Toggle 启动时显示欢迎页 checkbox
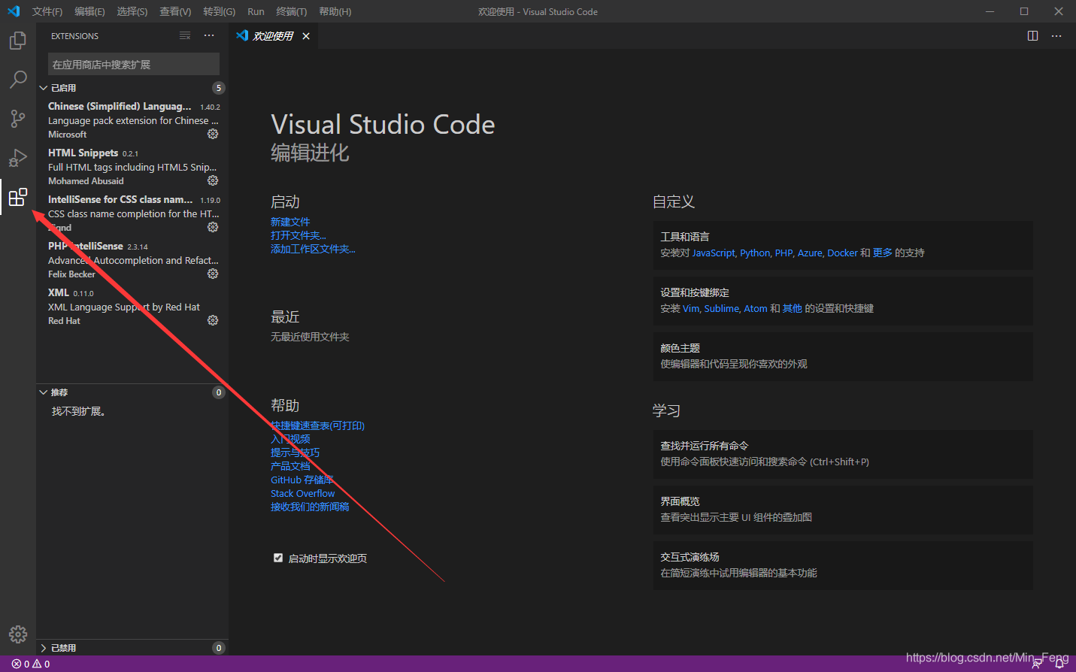1076x672 pixels. pos(278,558)
